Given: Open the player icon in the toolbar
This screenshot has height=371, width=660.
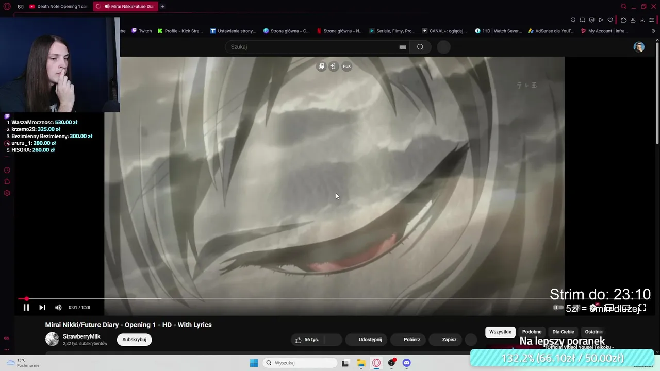Looking at the screenshot, I should click(601, 20).
